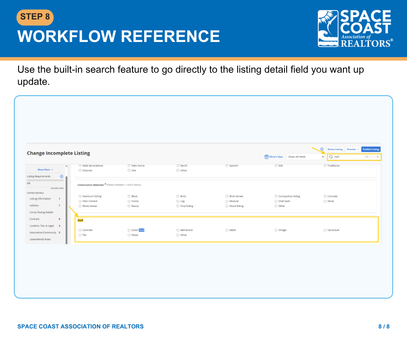Tick the Metal roof checkbox
The image size is (407, 341).
(x=227, y=230)
